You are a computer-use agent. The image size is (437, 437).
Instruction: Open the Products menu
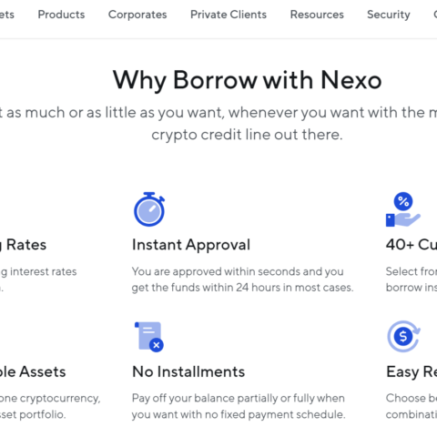tap(61, 15)
